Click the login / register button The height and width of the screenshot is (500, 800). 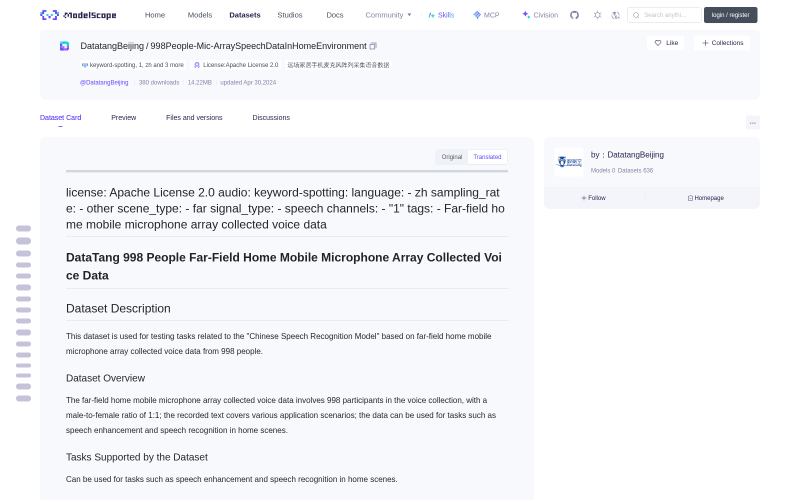point(730,15)
